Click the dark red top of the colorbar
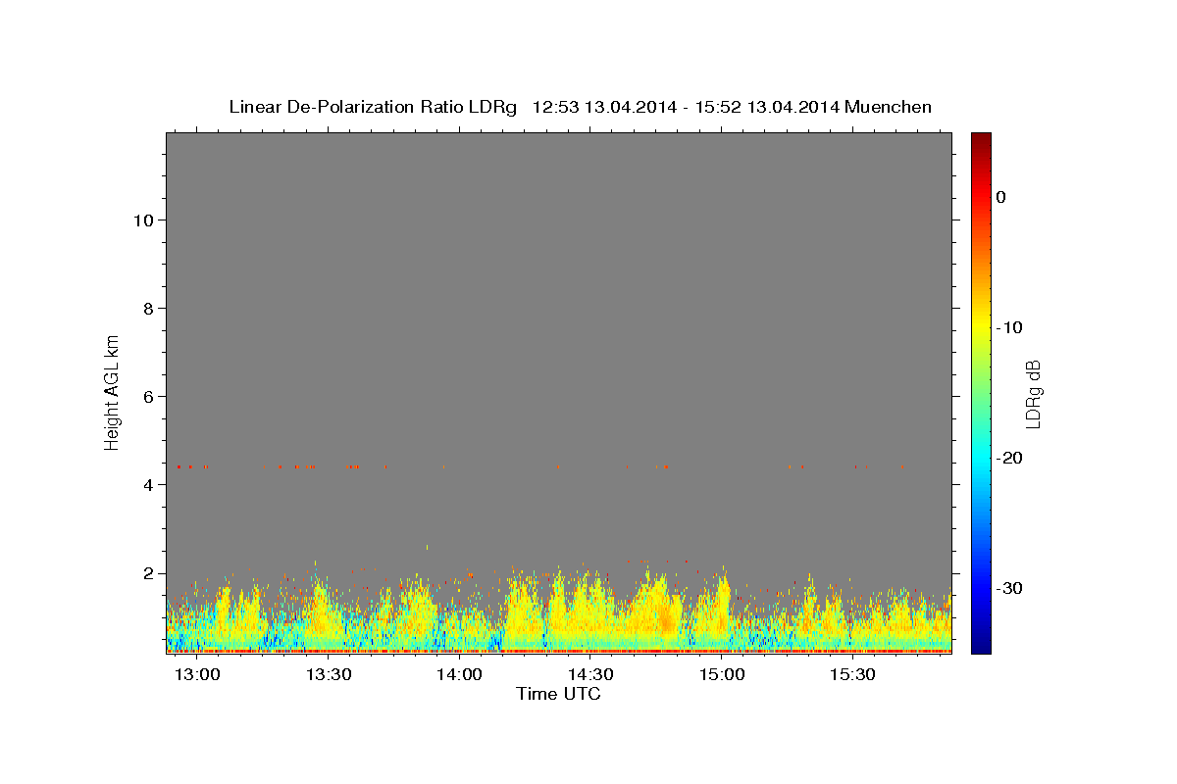 (x=981, y=140)
